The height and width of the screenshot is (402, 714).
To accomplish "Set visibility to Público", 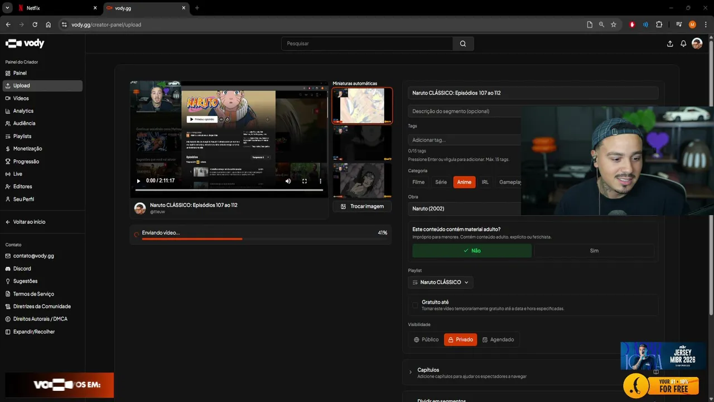I will point(426,339).
